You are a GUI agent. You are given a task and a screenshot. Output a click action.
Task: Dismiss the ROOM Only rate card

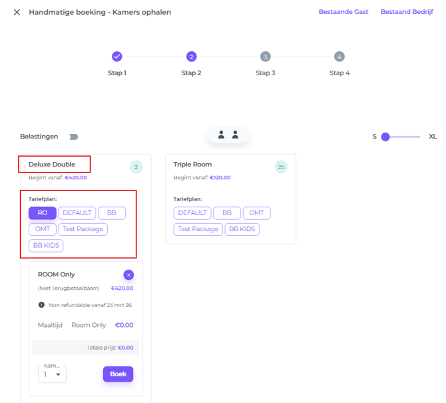pyautogui.click(x=128, y=275)
